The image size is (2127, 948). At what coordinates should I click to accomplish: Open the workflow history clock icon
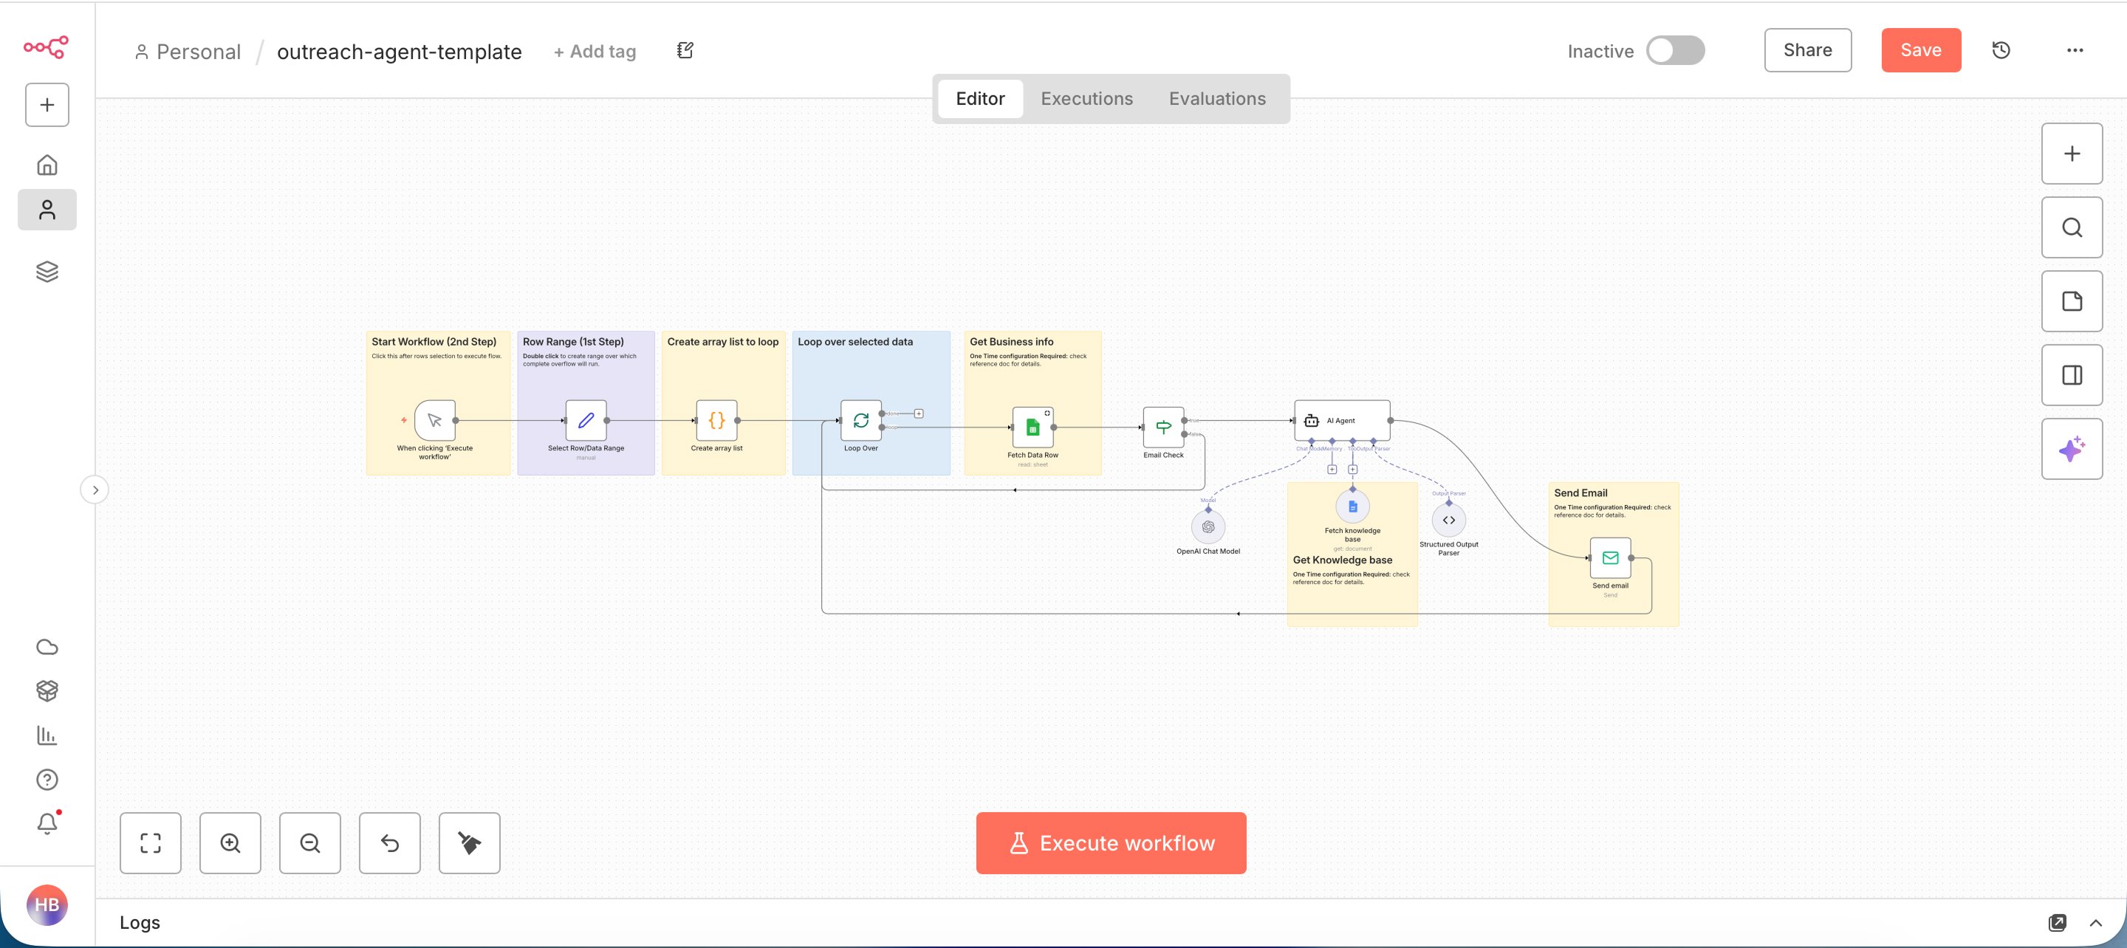[x=2001, y=50]
